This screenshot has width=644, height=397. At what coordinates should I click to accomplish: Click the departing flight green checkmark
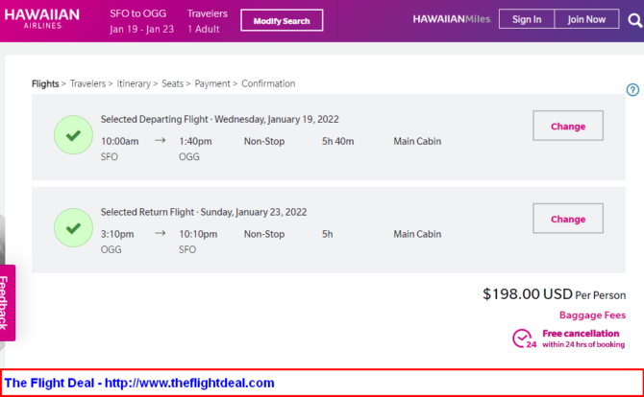pos(73,135)
